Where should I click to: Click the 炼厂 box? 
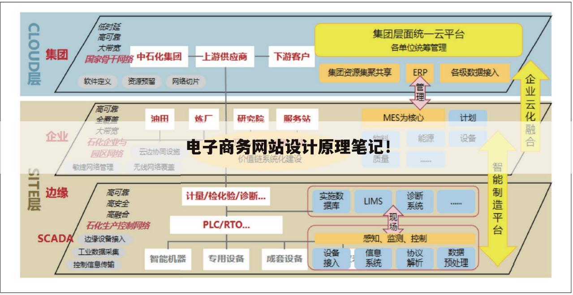[204, 119]
